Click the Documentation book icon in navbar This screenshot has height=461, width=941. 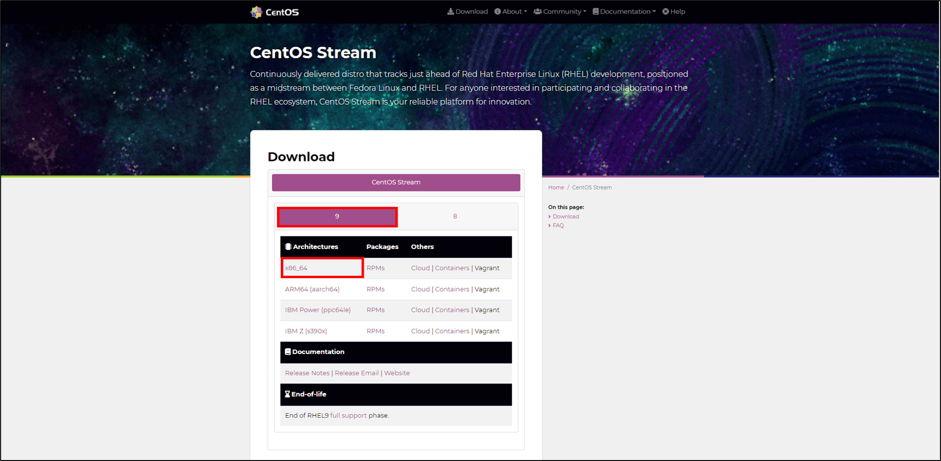click(595, 11)
